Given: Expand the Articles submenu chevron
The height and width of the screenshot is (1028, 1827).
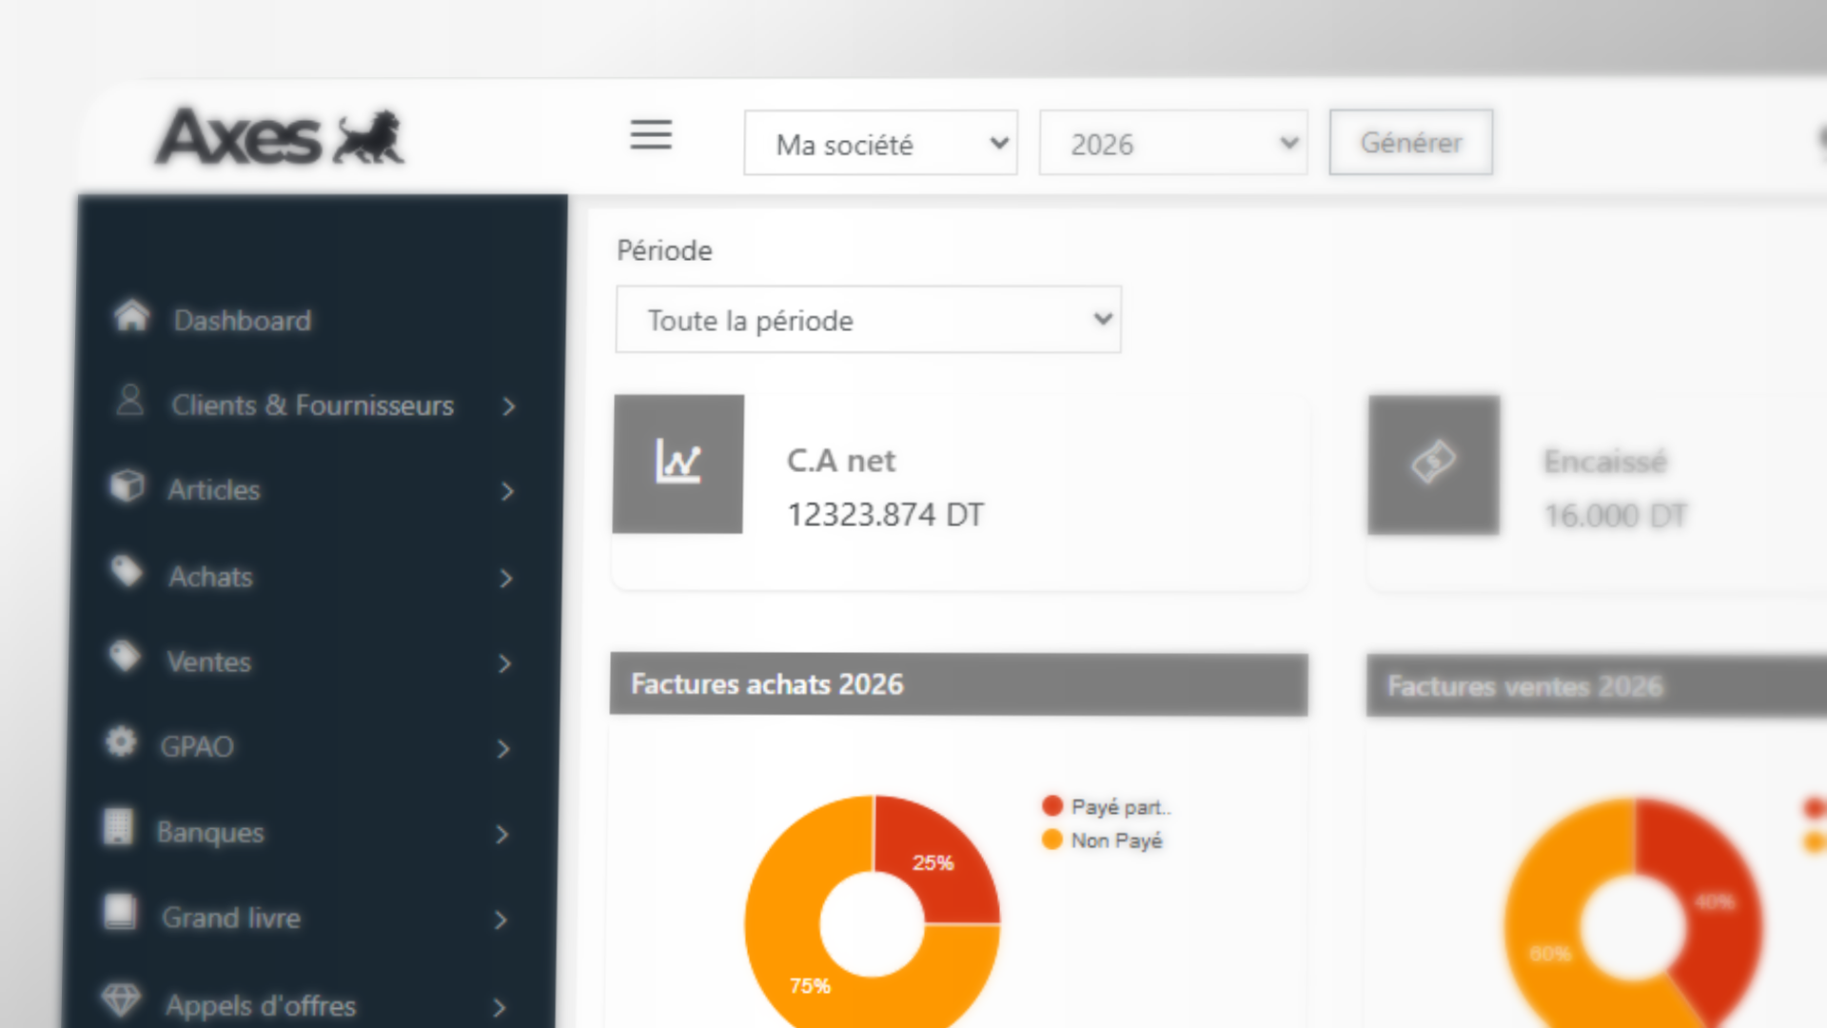Looking at the screenshot, I should tap(507, 491).
